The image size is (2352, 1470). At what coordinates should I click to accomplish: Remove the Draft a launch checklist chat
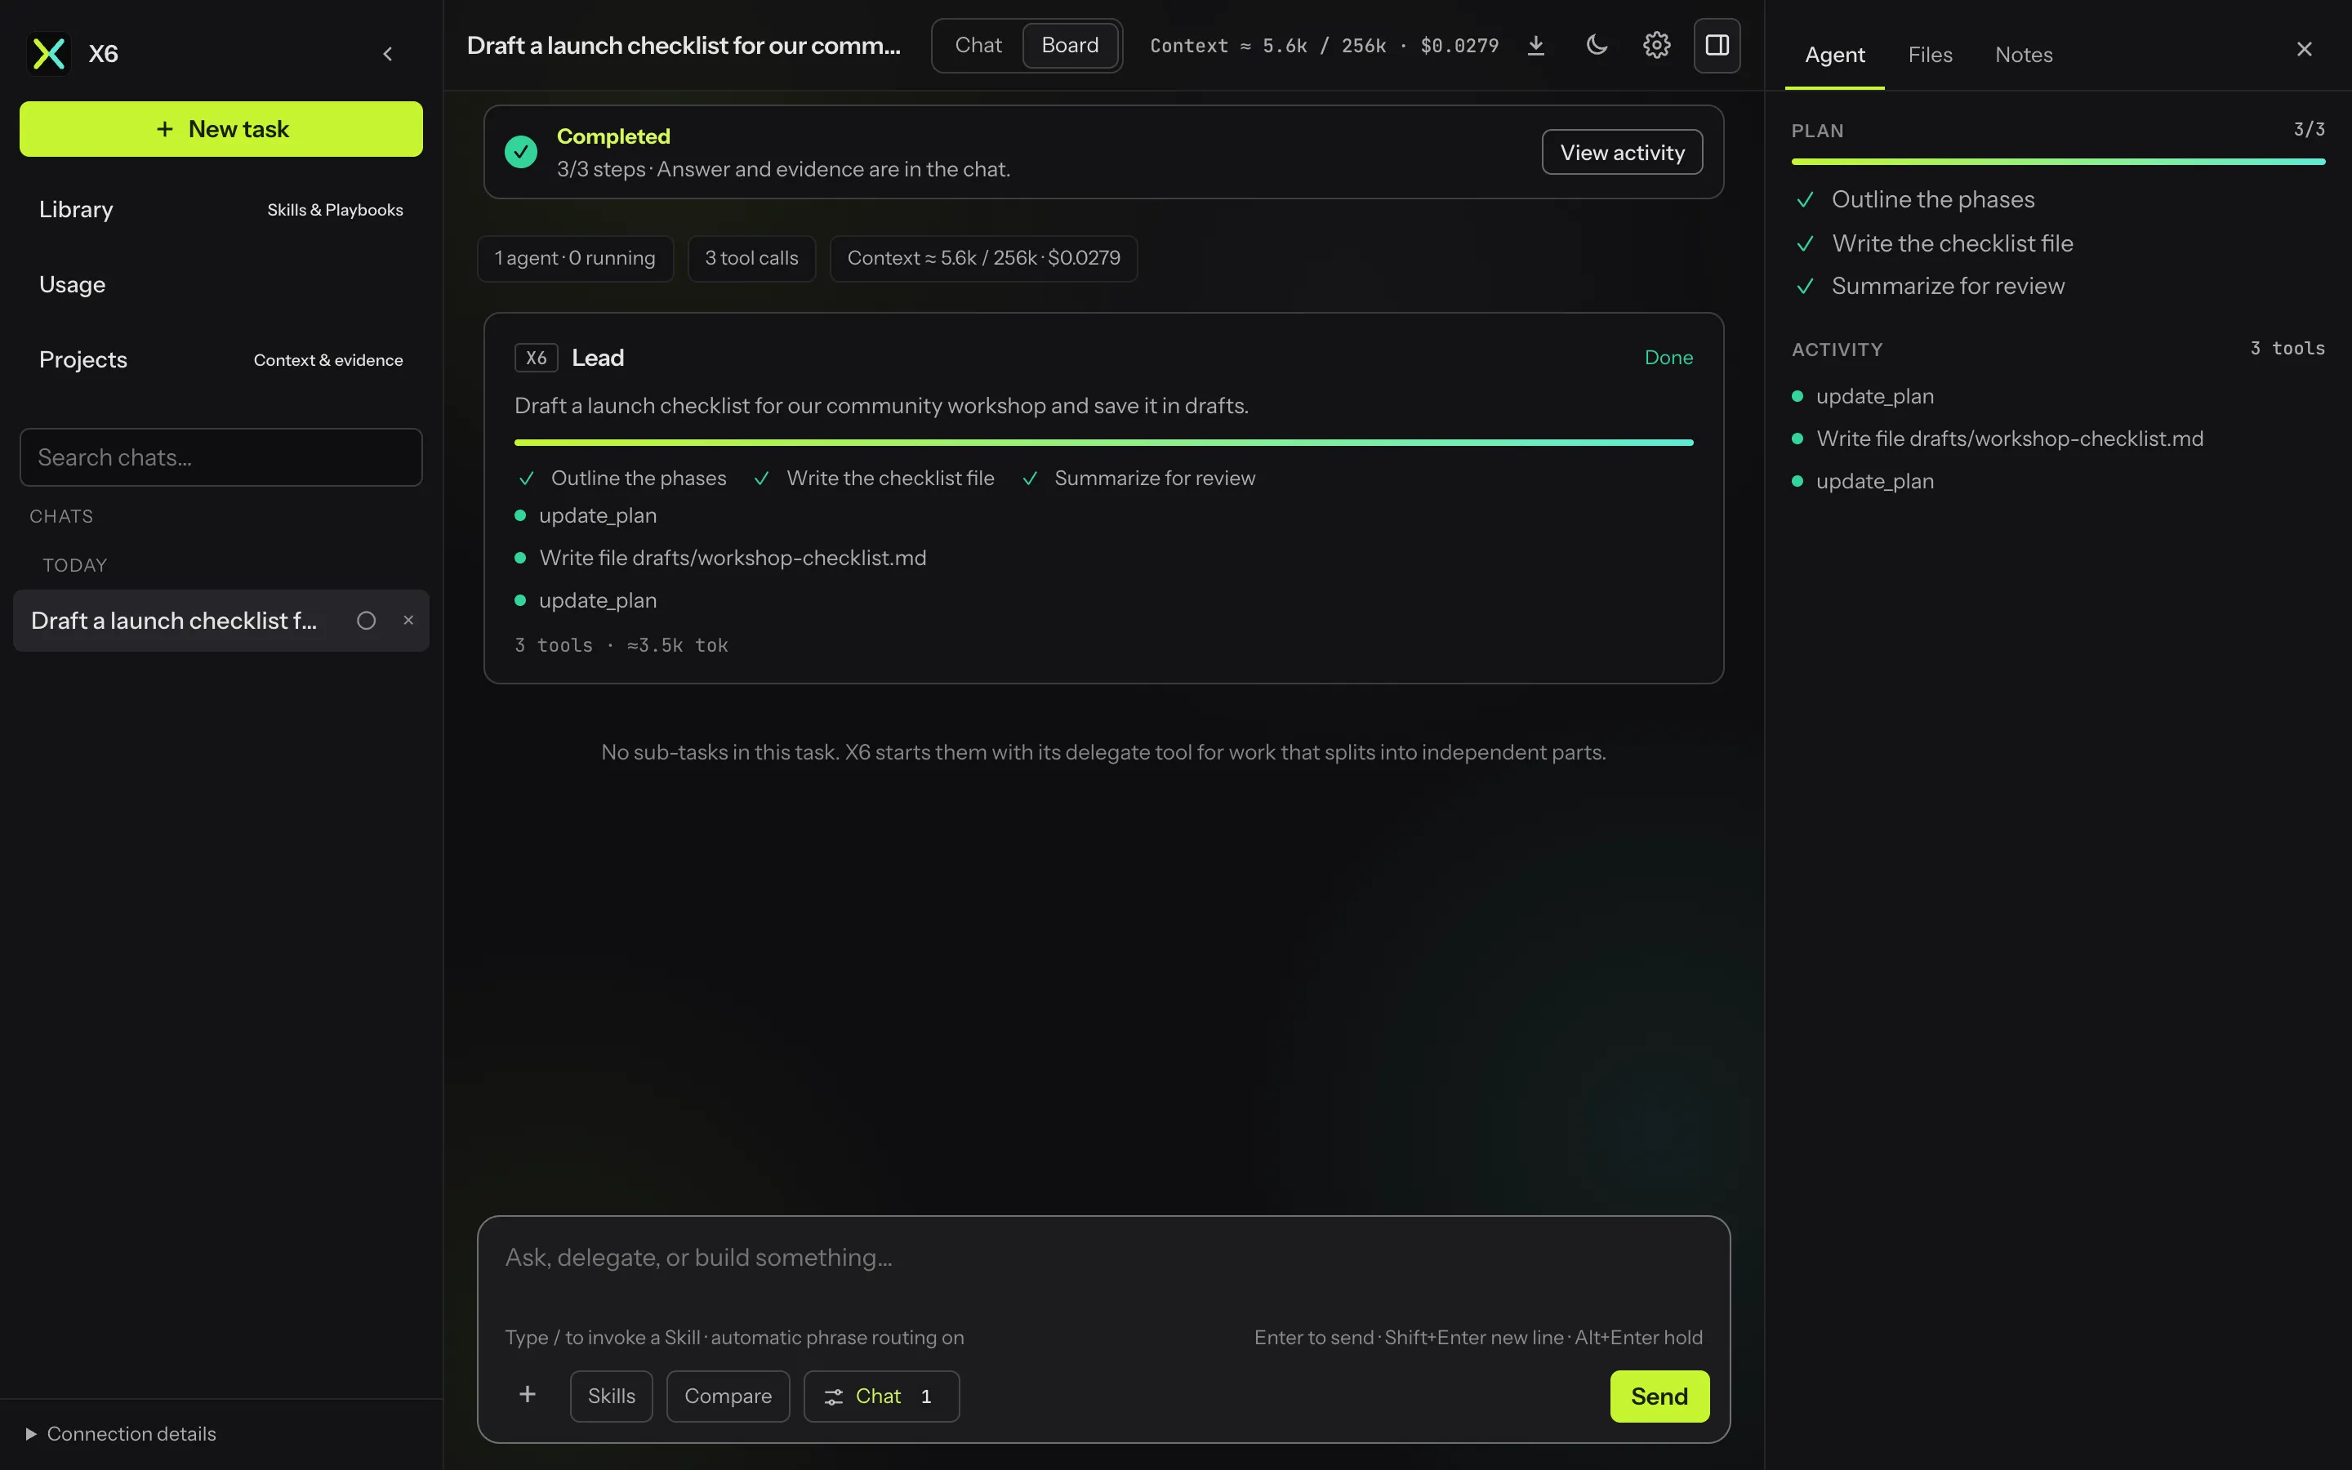click(x=408, y=621)
